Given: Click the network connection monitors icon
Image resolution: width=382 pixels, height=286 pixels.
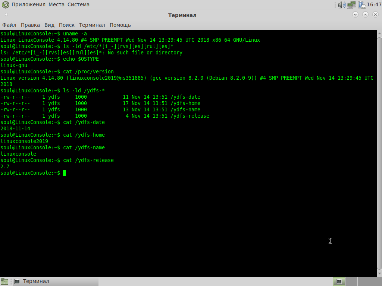Looking at the screenshot, I should pyautogui.click(x=351, y=4).
